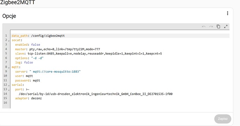240x126 pixels.
Task: Click the slave tcp-listen:8485 value
Action: pyautogui.click(x=95, y=53)
